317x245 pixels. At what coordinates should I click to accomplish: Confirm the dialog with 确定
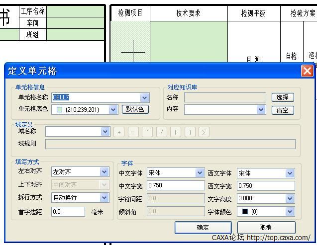(203, 227)
